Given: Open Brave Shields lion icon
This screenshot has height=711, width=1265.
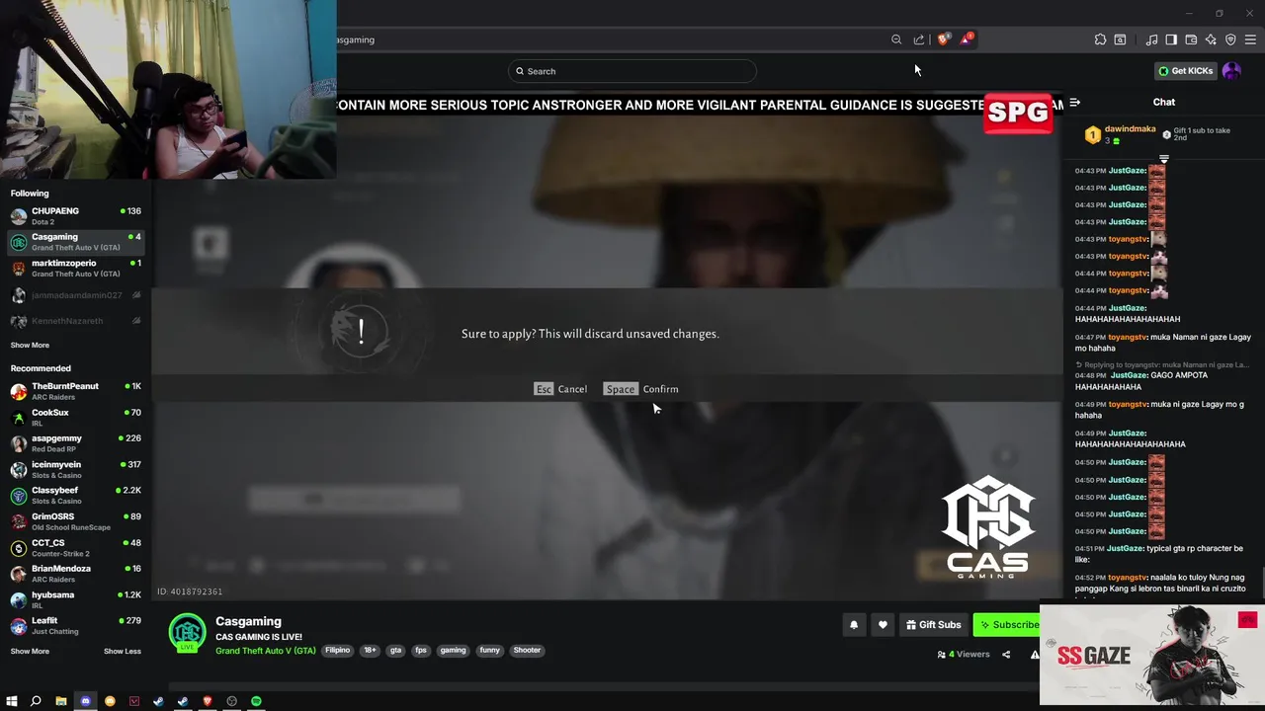Looking at the screenshot, I should pyautogui.click(x=944, y=39).
